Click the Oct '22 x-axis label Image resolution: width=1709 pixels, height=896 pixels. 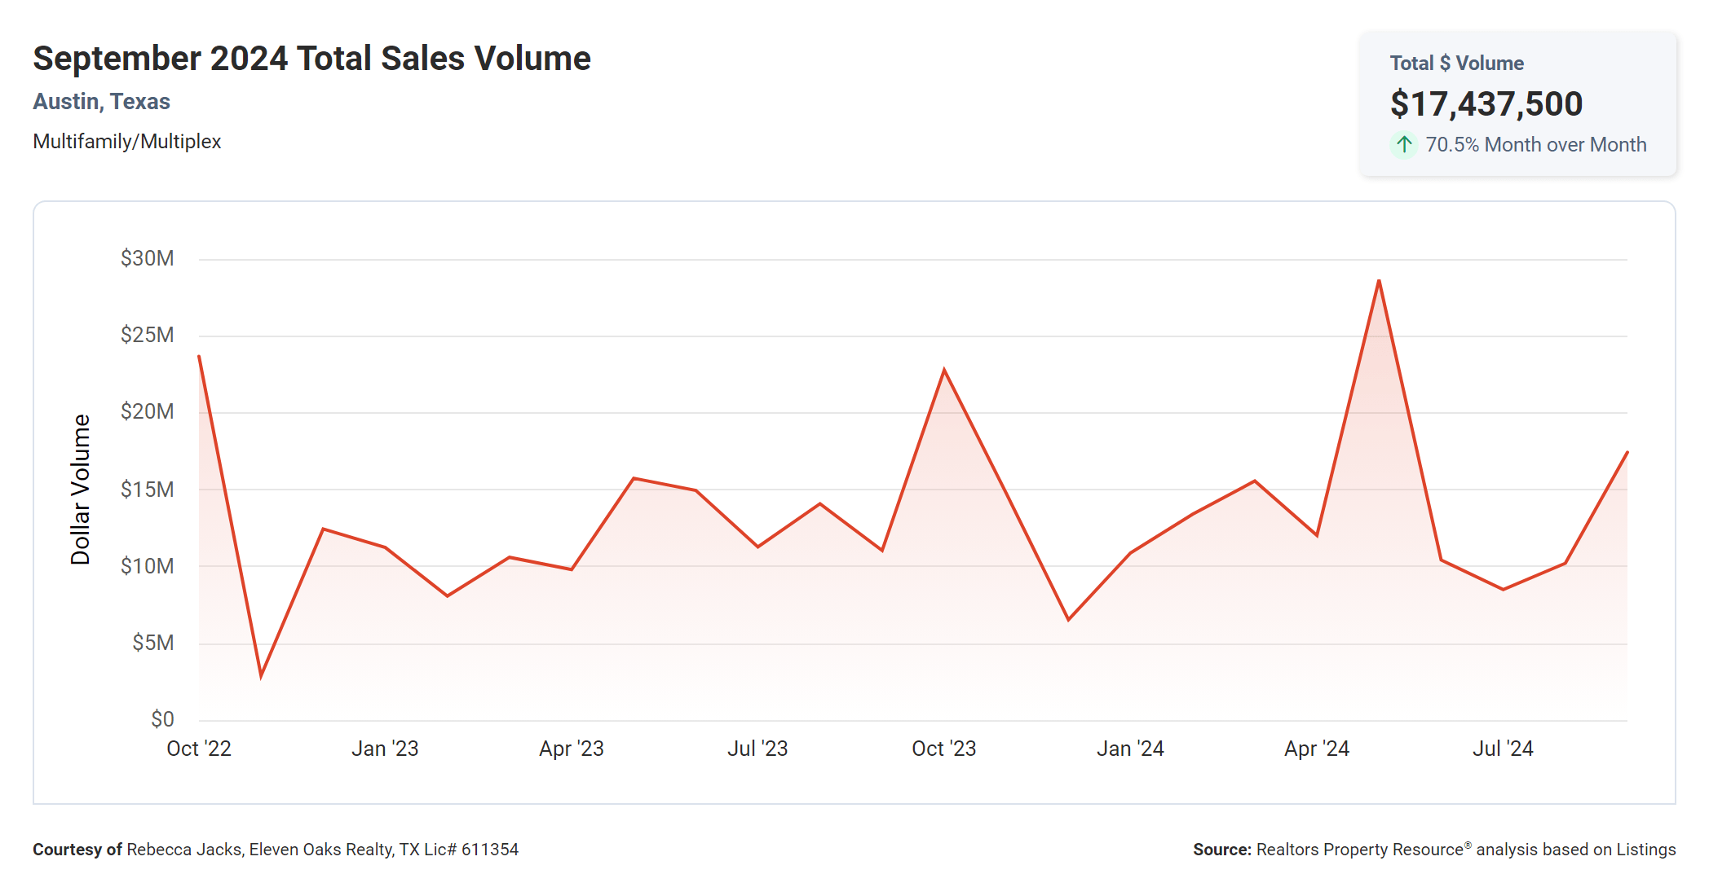tap(199, 749)
